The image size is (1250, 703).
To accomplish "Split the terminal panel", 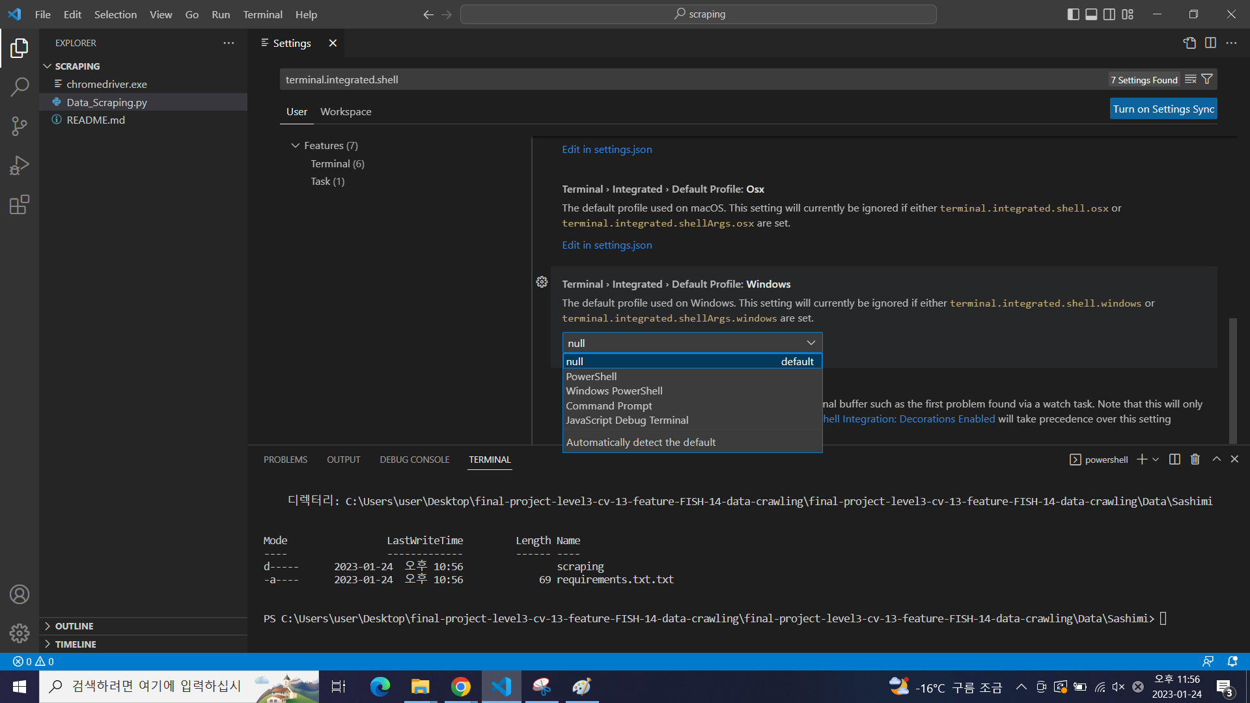I will click(x=1174, y=460).
